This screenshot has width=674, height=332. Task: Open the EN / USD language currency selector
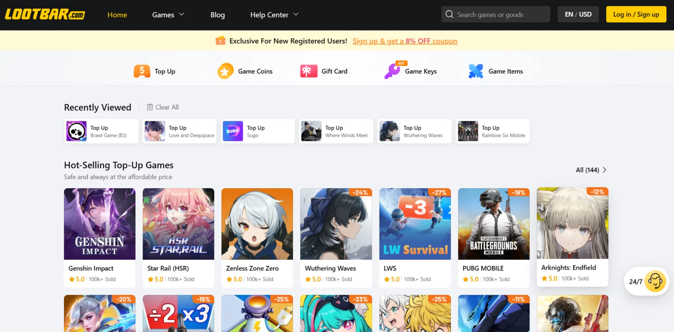tap(578, 15)
